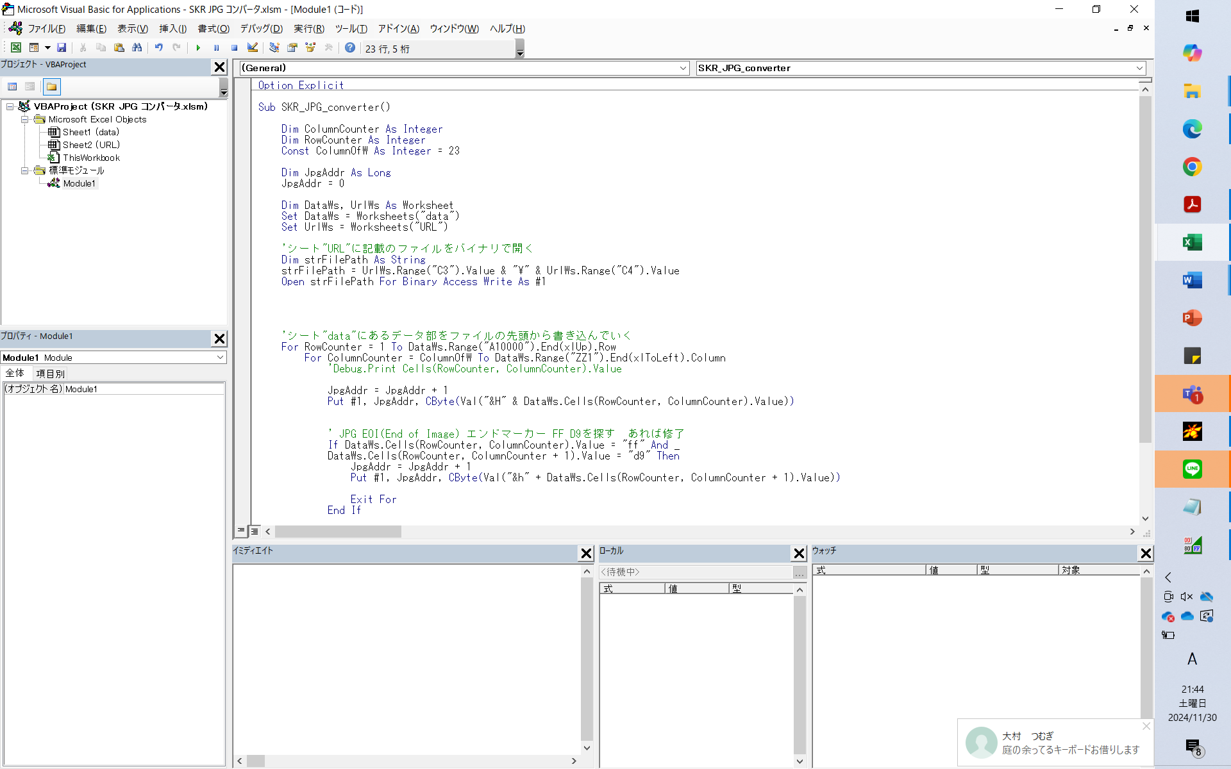Click the Find binoculars icon
Screen dimensions: 1231x769
coord(137,48)
